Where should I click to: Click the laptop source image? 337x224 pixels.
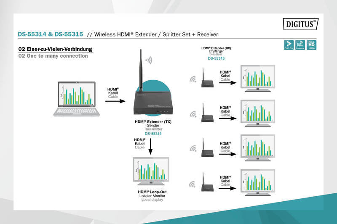click(76, 100)
